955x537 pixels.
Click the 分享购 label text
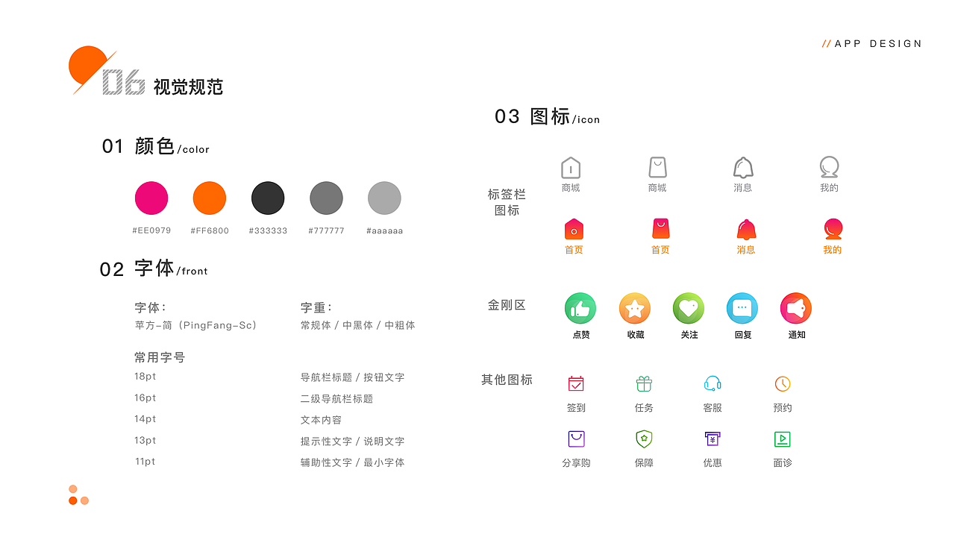coord(576,463)
